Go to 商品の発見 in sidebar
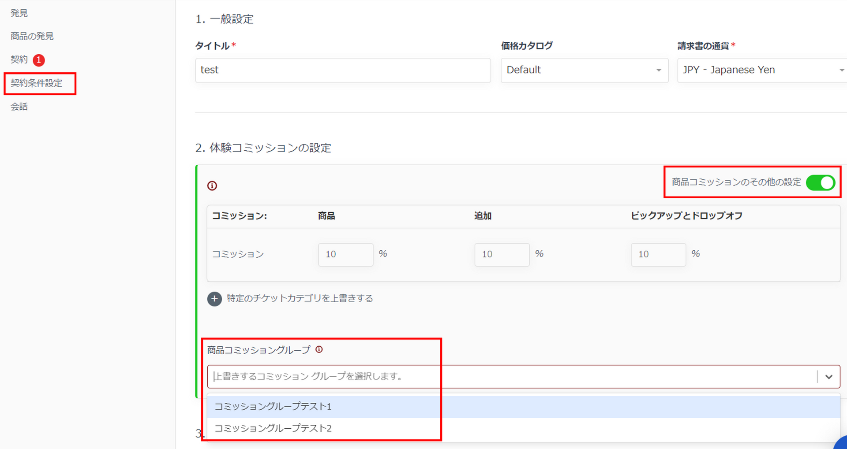This screenshot has height=449, width=847. coord(32,36)
